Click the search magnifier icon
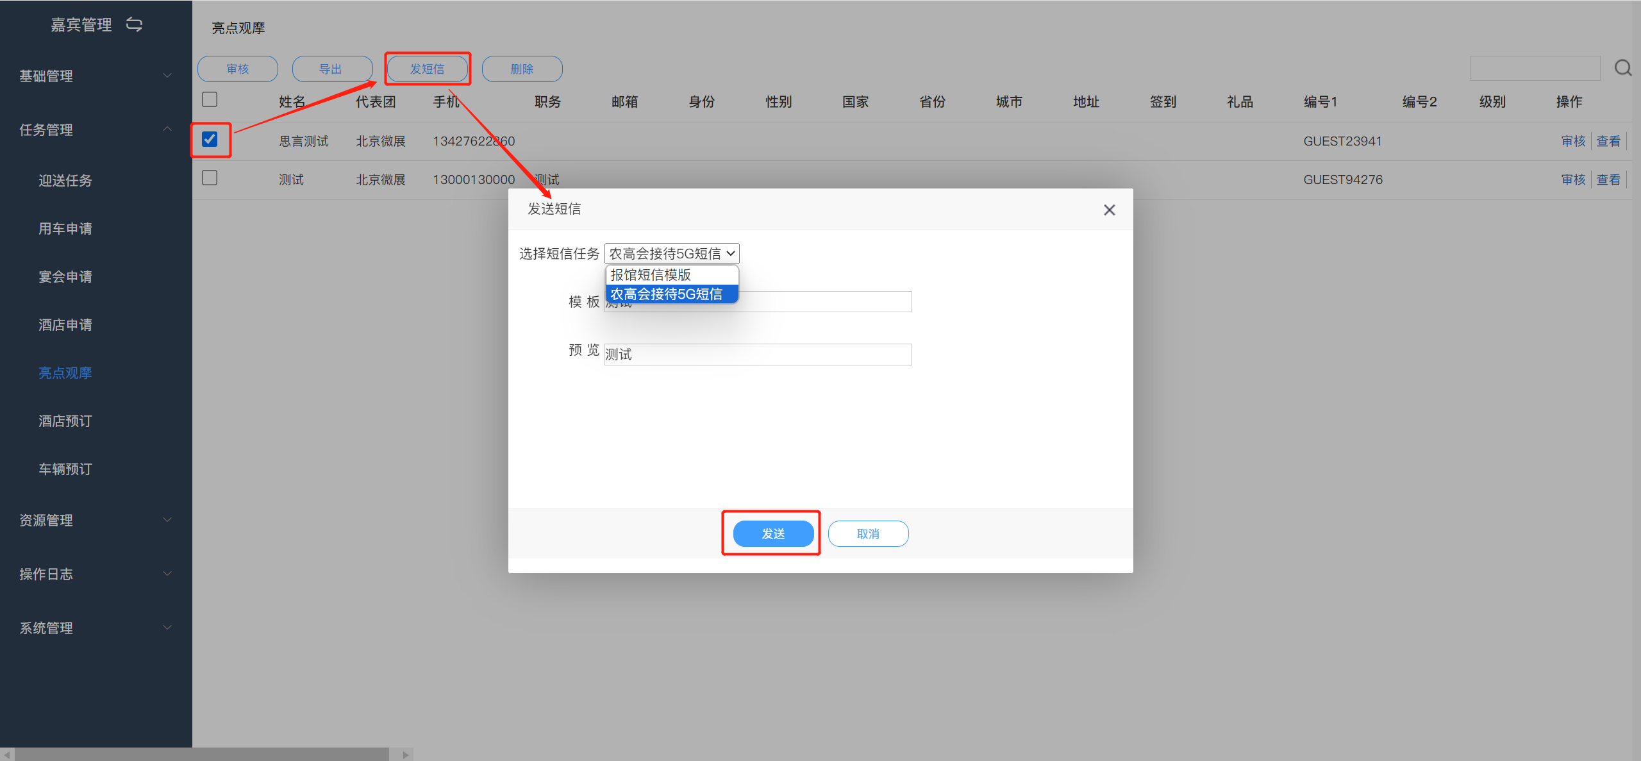 coord(1623,68)
